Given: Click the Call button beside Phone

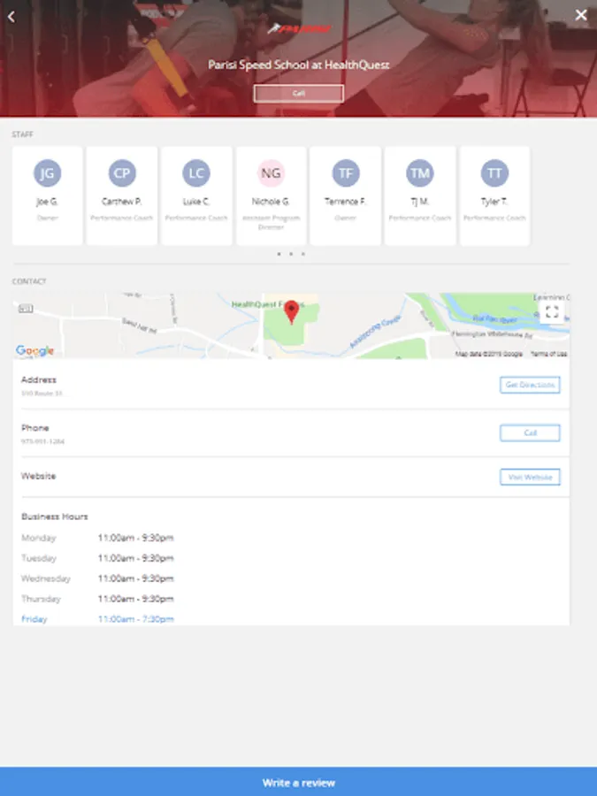Looking at the screenshot, I should 530,433.
